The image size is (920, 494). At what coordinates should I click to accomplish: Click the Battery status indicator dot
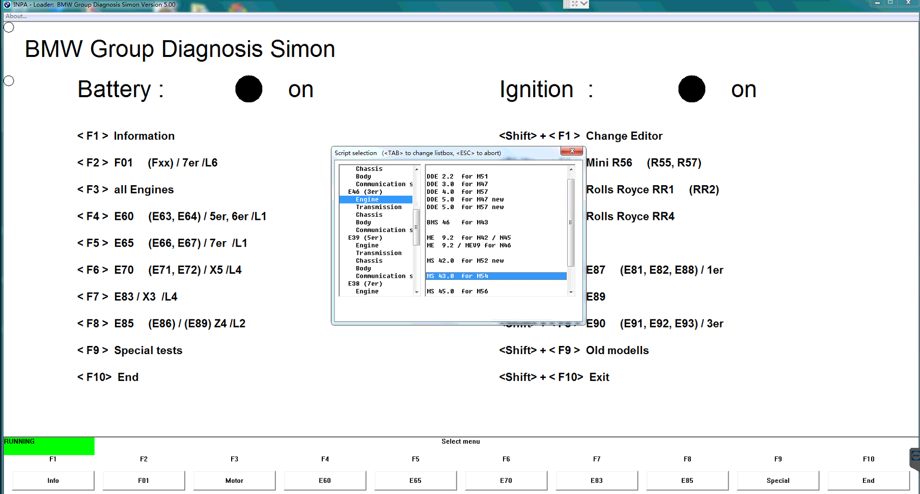pos(248,89)
